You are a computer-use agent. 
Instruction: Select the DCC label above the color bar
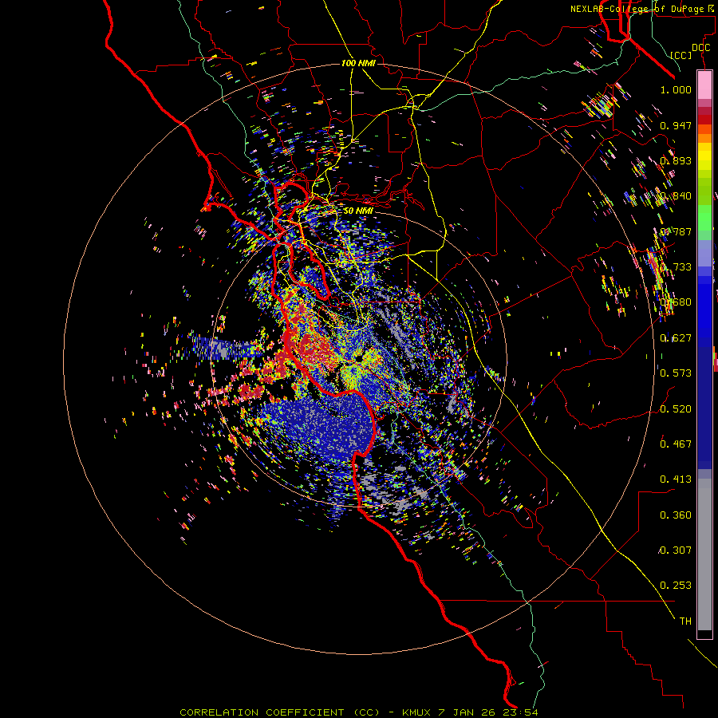[x=700, y=48]
